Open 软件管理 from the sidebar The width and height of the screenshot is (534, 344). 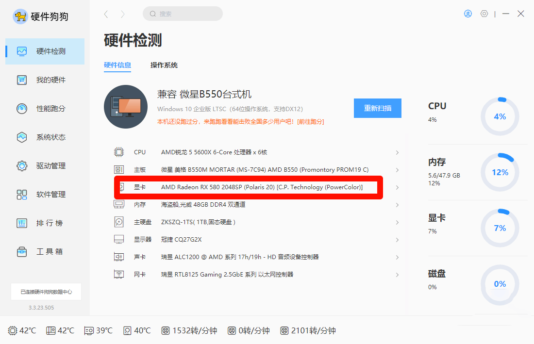45,194
